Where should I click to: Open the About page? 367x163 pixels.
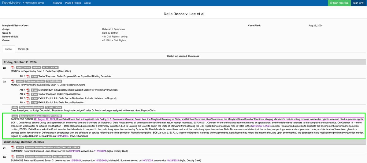[87, 3]
